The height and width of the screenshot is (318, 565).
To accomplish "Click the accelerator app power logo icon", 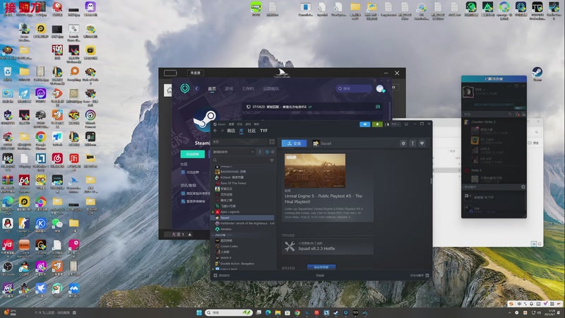I will click(185, 88).
